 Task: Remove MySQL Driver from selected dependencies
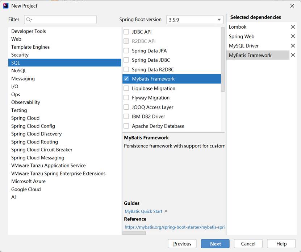(x=293, y=46)
